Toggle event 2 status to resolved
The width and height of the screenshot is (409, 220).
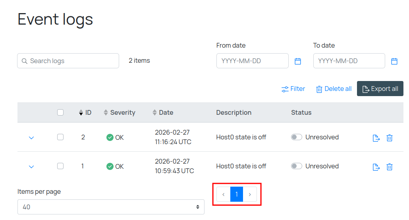(297, 137)
